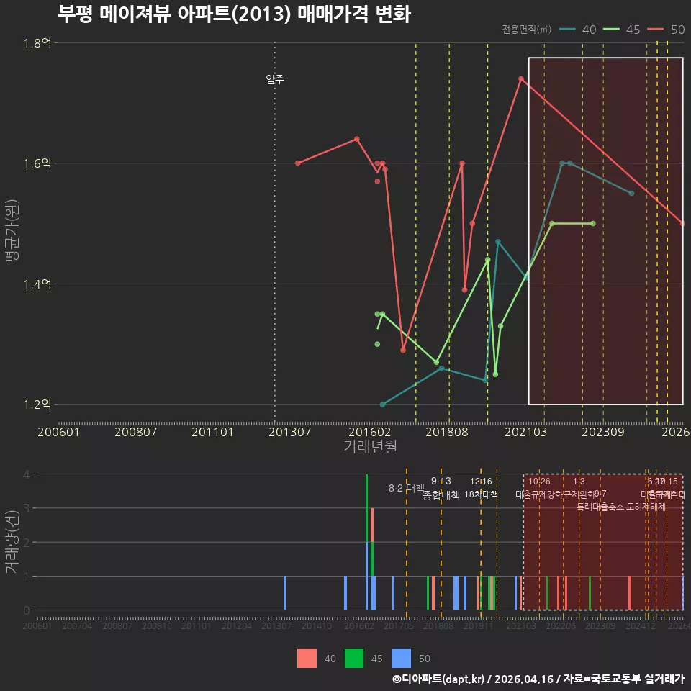Click the 202103 label on price chart axis
The image size is (691, 691).
(x=525, y=432)
